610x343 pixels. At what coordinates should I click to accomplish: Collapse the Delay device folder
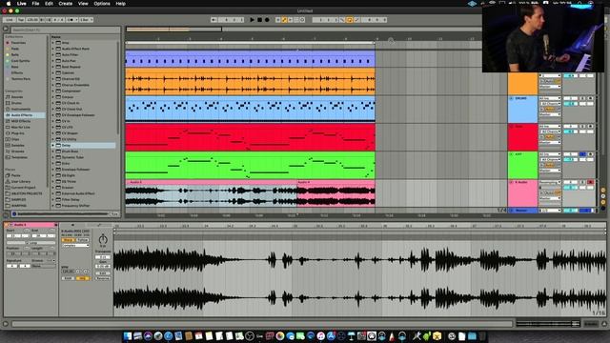[53, 145]
